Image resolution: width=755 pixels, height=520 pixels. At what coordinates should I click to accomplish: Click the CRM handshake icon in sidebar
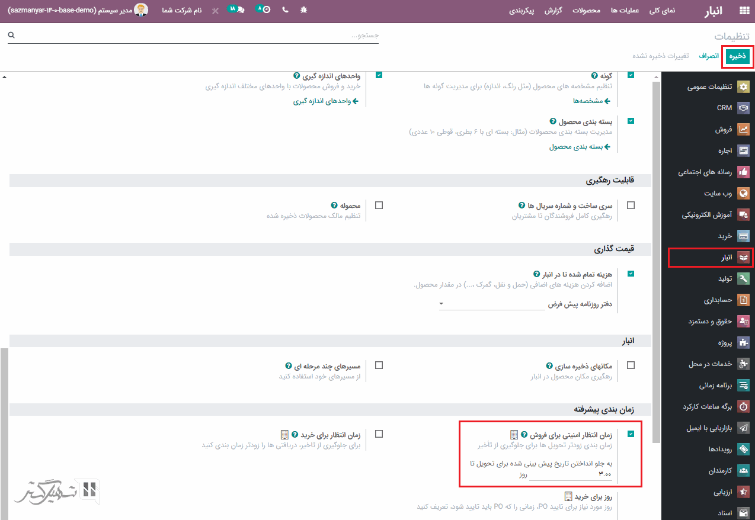click(x=743, y=108)
